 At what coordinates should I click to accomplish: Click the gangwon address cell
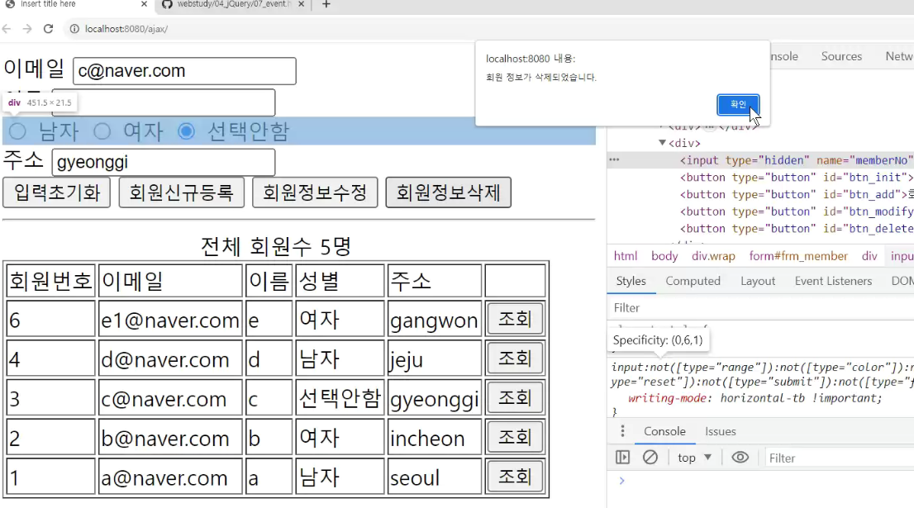434,320
